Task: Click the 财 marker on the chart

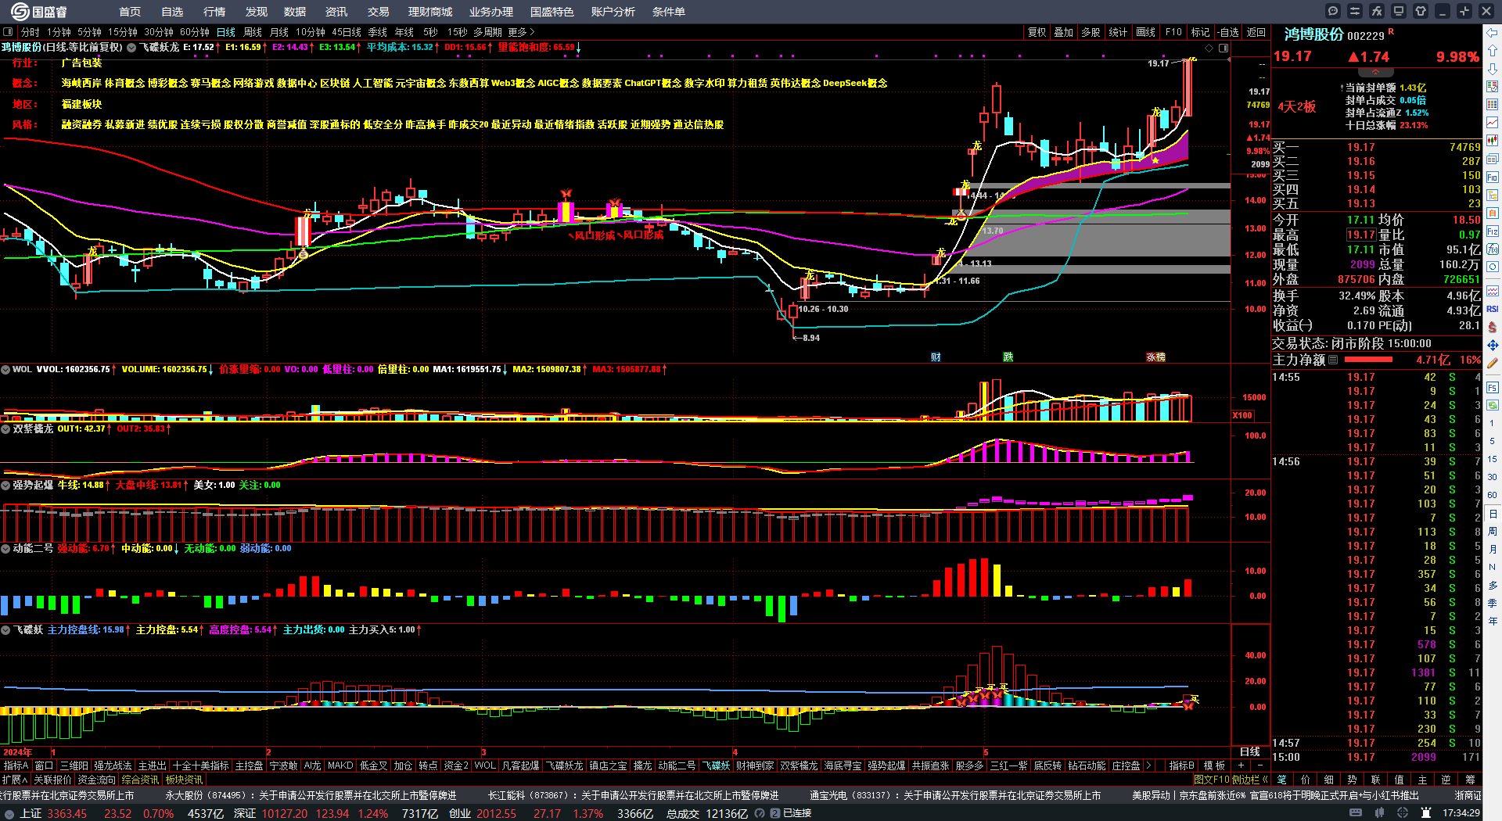Action: point(936,357)
